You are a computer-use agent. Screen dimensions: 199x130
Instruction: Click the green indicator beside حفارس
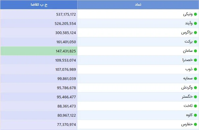tap(195, 124)
